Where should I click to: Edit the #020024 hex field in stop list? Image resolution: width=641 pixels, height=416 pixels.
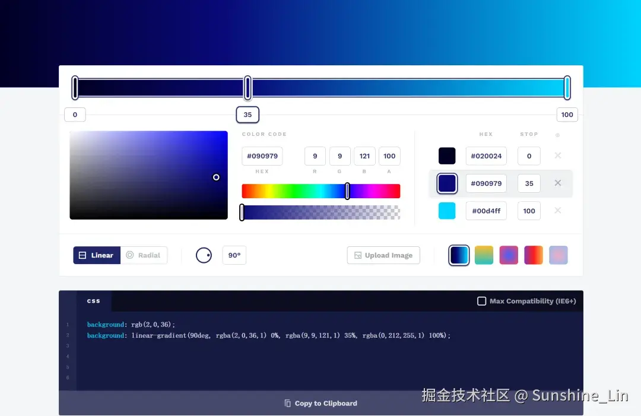(486, 155)
